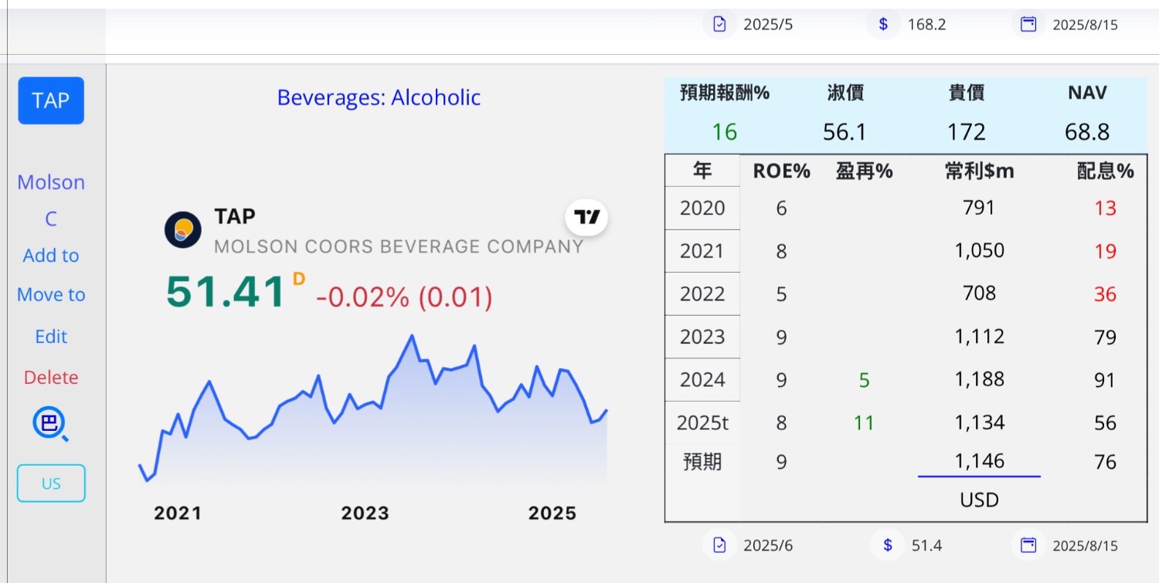Click the Add to link
Viewport: 1159px width, 583px height.
(51, 256)
